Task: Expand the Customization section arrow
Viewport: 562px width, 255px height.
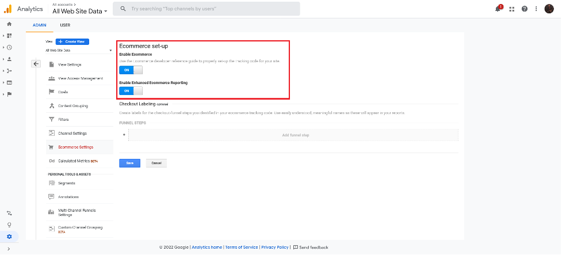Action: point(3,36)
